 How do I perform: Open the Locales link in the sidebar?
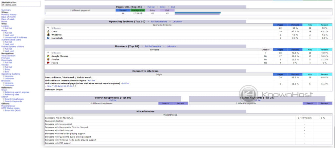5,26
